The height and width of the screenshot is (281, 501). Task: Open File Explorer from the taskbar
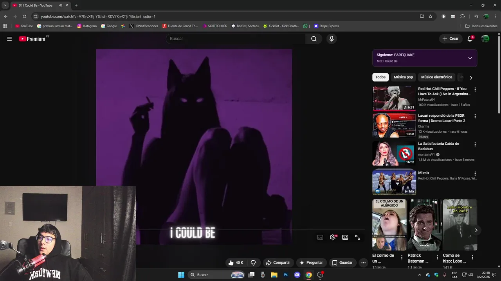[274, 275]
